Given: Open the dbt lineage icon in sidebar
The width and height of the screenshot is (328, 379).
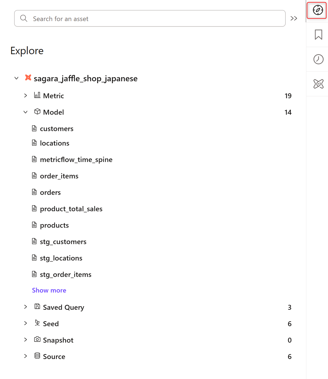Looking at the screenshot, I should pos(318,84).
